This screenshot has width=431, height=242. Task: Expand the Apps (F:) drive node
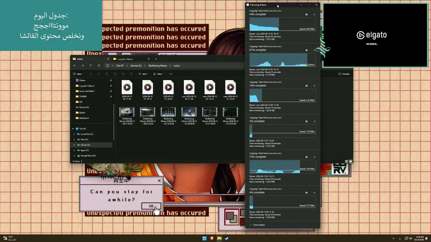tap(74, 150)
